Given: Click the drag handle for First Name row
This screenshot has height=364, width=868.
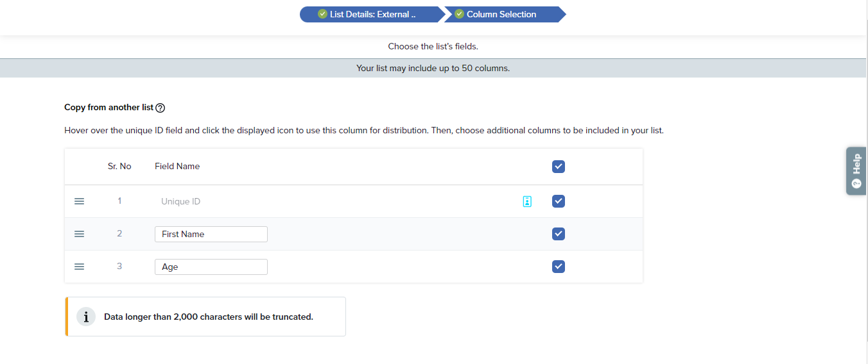Looking at the screenshot, I should tap(80, 234).
